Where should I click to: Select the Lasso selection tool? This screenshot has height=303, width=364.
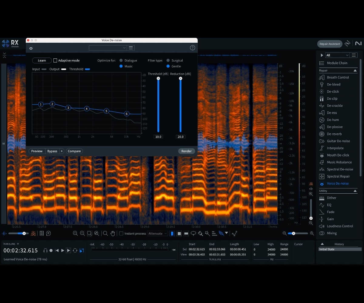(x=193, y=233)
